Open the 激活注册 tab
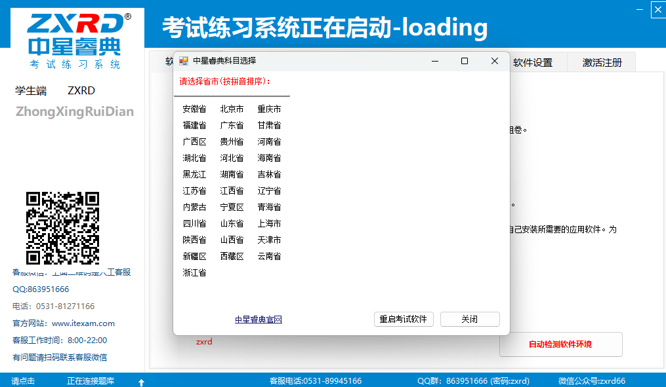 [x=601, y=62]
